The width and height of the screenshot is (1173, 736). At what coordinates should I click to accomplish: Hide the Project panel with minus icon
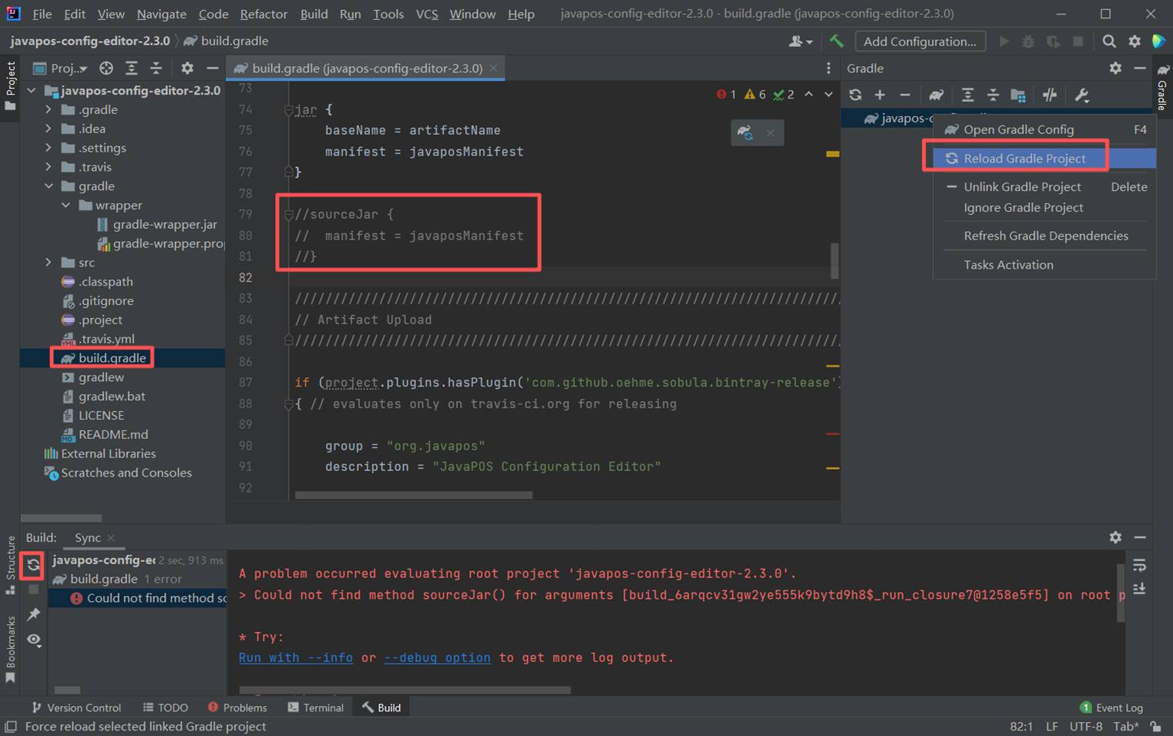coord(212,69)
